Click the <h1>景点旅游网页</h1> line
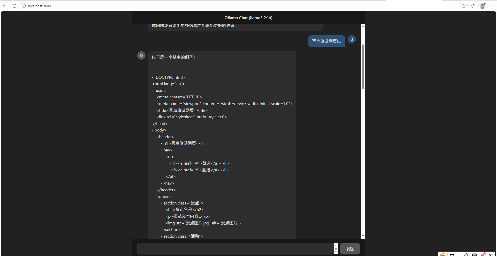The height and width of the screenshot is (256, 497). (x=184, y=143)
